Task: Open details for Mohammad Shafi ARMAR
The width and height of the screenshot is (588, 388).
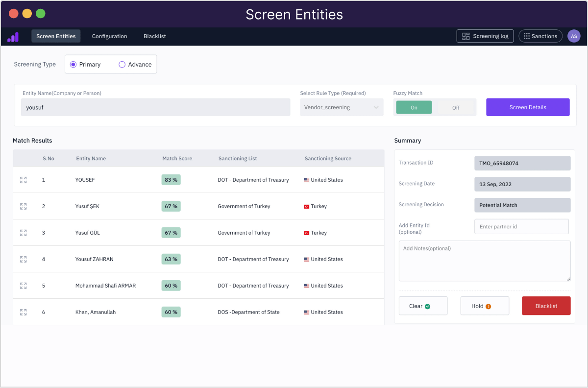Action: click(x=23, y=286)
